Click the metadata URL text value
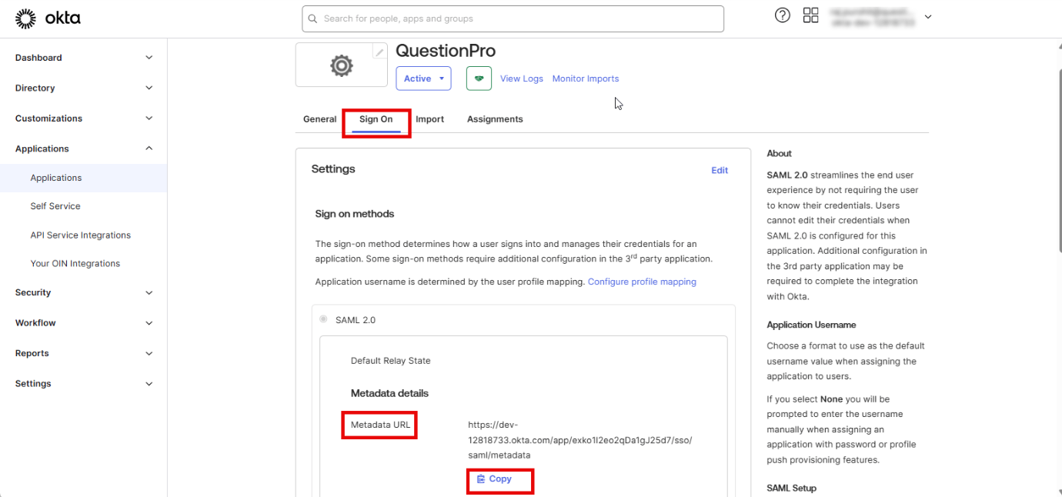The width and height of the screenshot is (1062, 497). [x=581, y=440]
